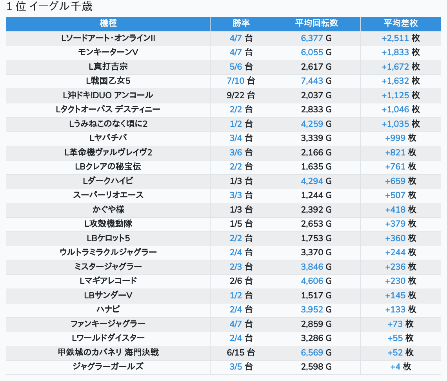The width and height of the screenshot is (447, 381).
Task: Select the 4,294 G rotation value
Action: [316, 181]
